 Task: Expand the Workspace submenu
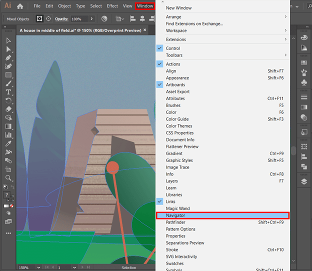176,30
